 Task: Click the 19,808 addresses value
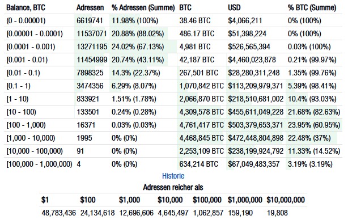tap(277, 213)
